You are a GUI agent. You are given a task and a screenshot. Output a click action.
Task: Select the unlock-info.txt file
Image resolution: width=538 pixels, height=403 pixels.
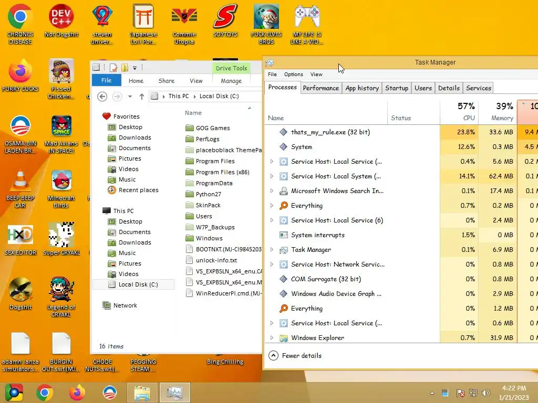211,260
